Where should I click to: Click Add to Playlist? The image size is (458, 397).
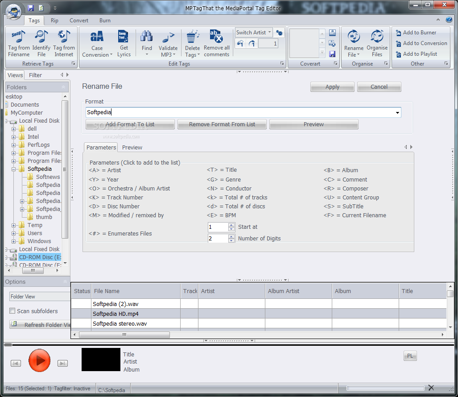point(416,54)
